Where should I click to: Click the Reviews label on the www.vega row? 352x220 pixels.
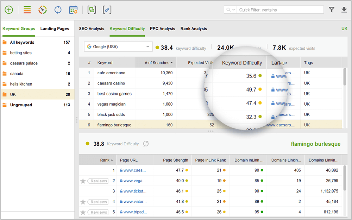[98, 181]
